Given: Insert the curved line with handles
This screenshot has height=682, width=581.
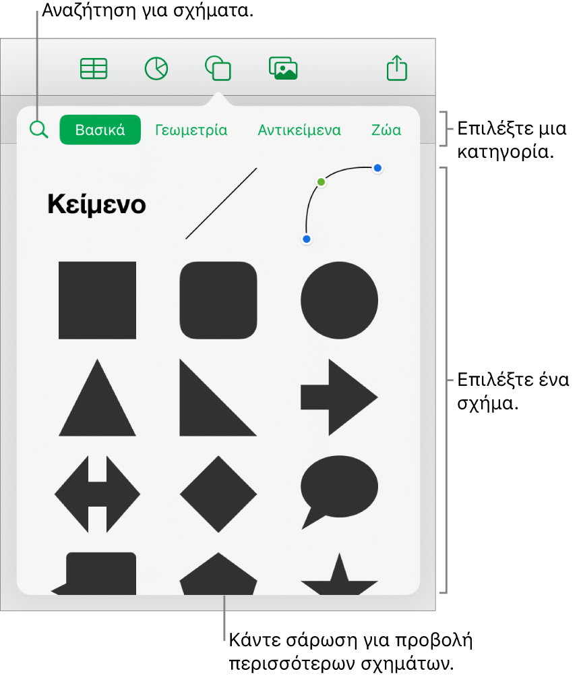Looking at the screenshot, I should [342, 203].
